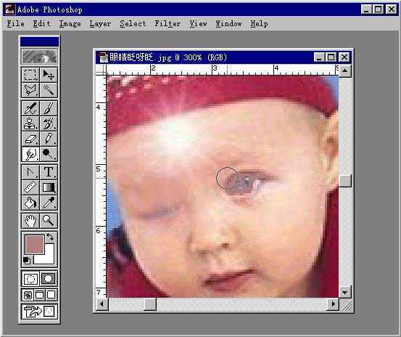
Task: Click the vertical scrollbar down arrow
Action: 344,292
